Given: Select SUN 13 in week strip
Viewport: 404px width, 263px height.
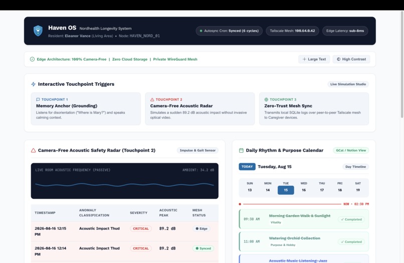Looking at the screenshot, I should (x=250, y=187).
